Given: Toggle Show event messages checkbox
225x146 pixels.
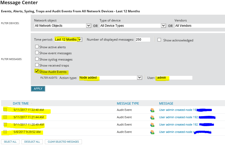Looking at the screenshot, I should pyautogui.click(x=37, y=53).
